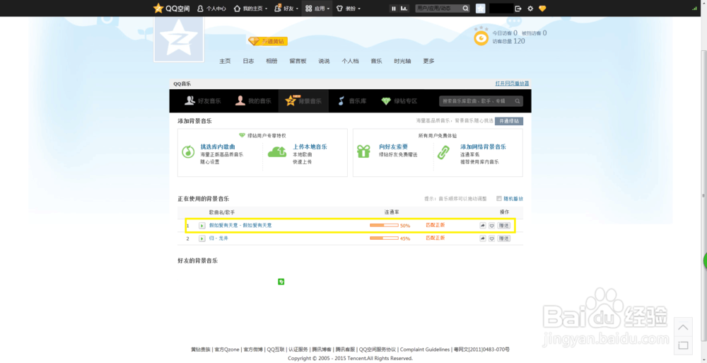Open 上传本地音乐 link

point(310,146)
